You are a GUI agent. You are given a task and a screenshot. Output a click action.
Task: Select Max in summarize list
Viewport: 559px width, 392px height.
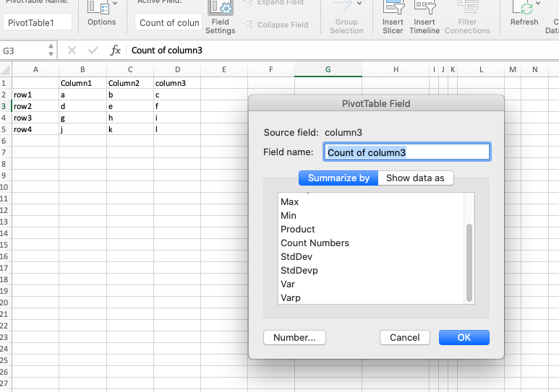(x=371, y=202)
